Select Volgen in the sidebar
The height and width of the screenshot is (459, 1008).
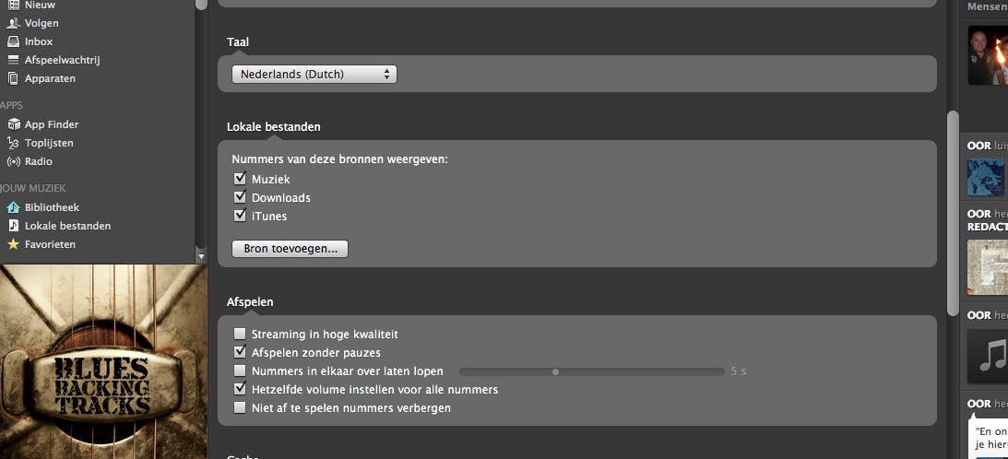(42, 23)
